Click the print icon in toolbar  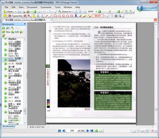click(24, 12)
